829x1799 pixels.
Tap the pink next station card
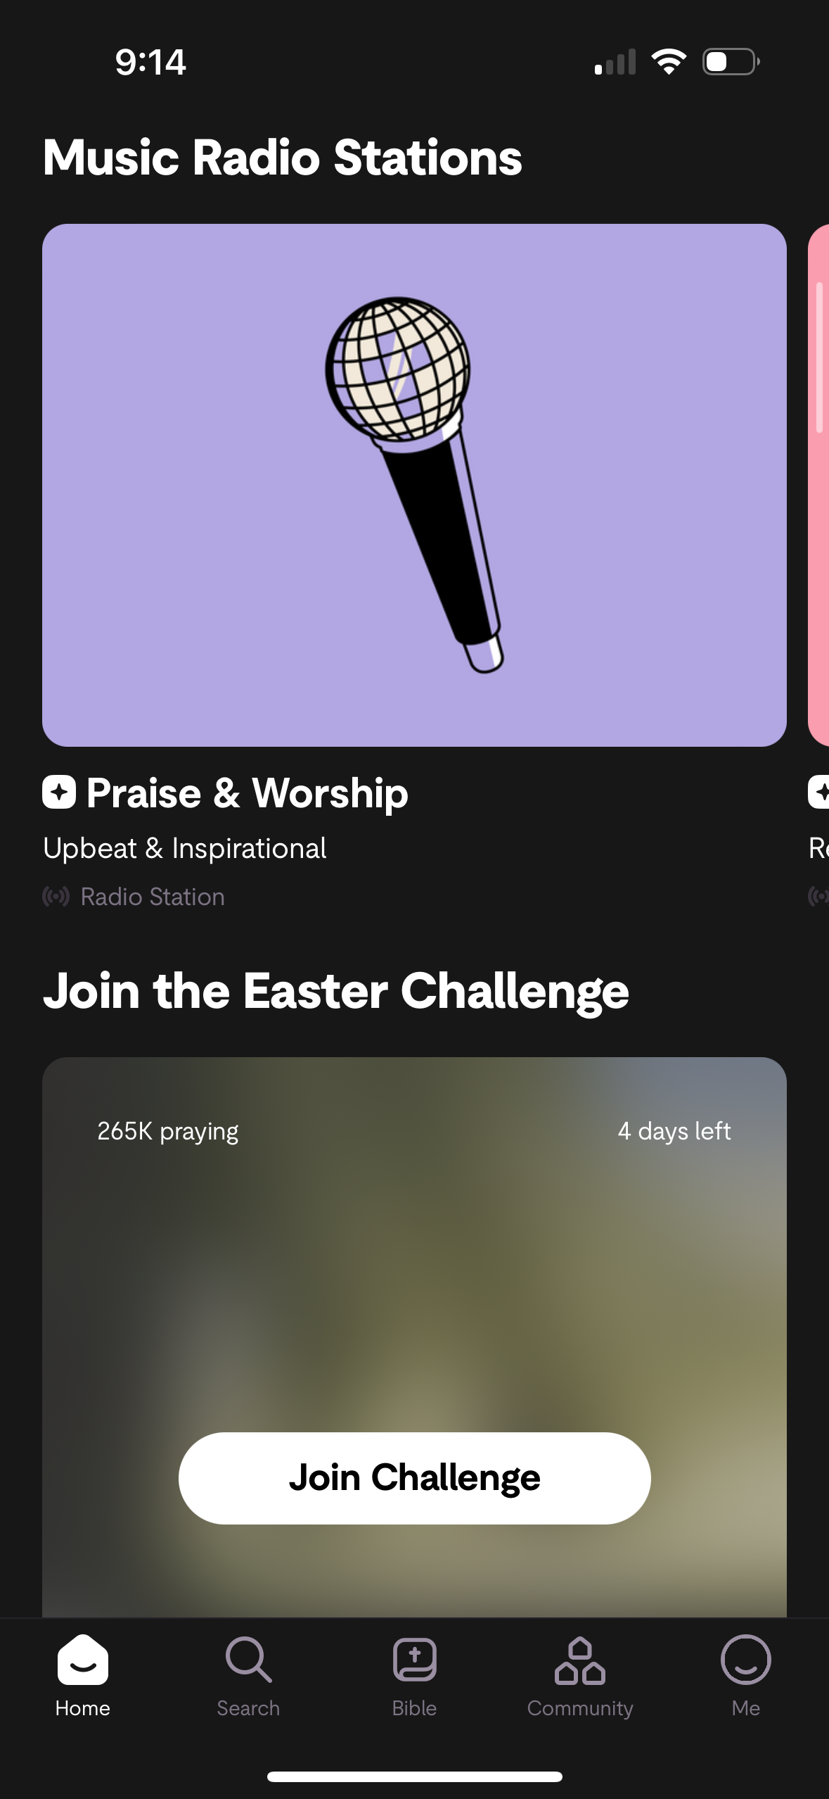coord(819,485)
